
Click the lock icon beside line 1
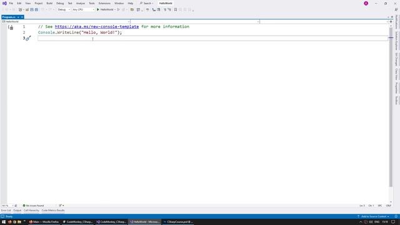tap(11, 27)
